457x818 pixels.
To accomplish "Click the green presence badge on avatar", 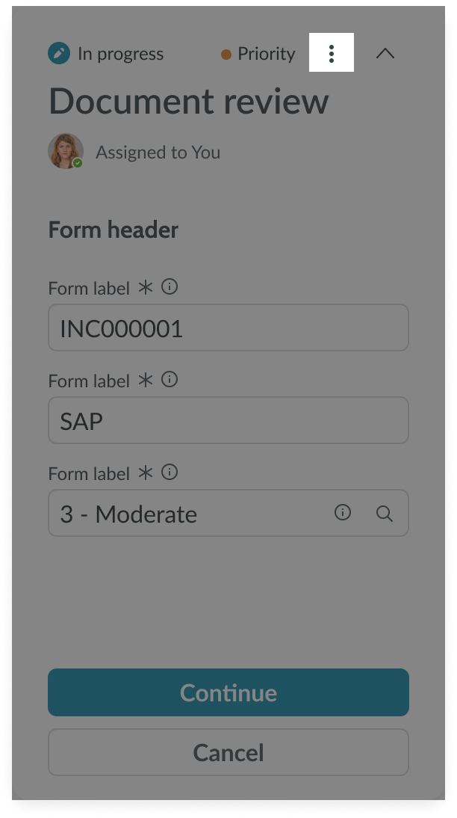I will point(78,162).
